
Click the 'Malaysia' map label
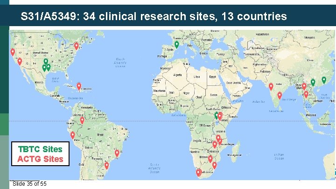tap(311, 115)
